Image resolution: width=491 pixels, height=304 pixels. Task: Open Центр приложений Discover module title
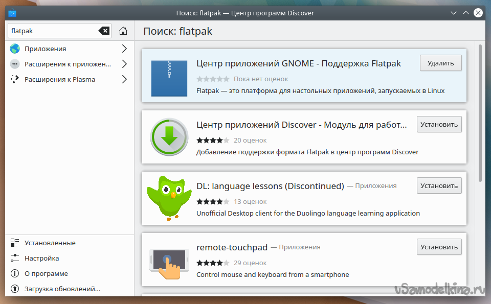pos(302,125)
